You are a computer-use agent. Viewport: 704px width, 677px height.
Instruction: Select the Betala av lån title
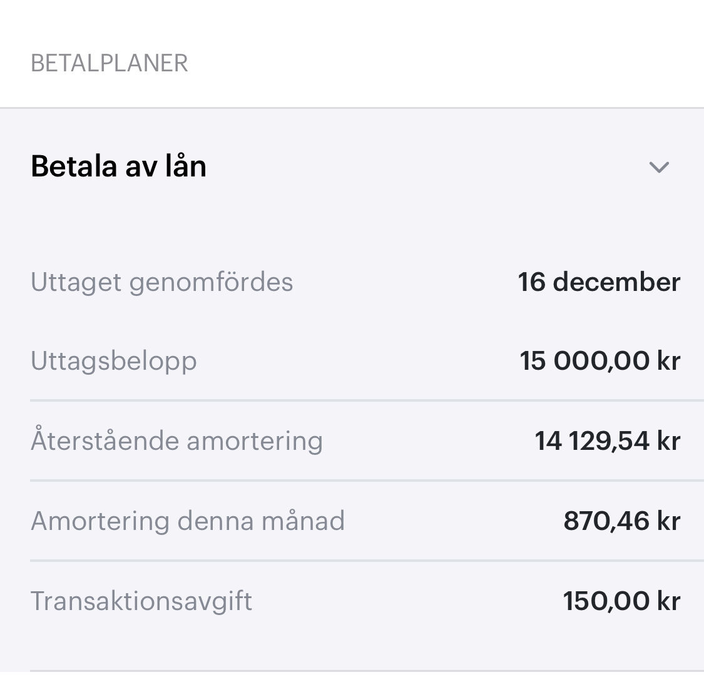tap(118, 166)
